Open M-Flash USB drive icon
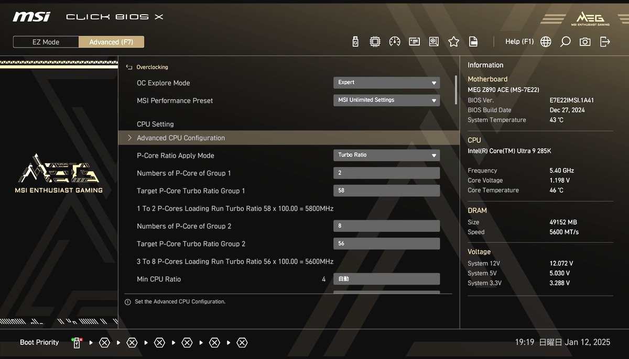The image size is (629, 359). pos(355,42)
